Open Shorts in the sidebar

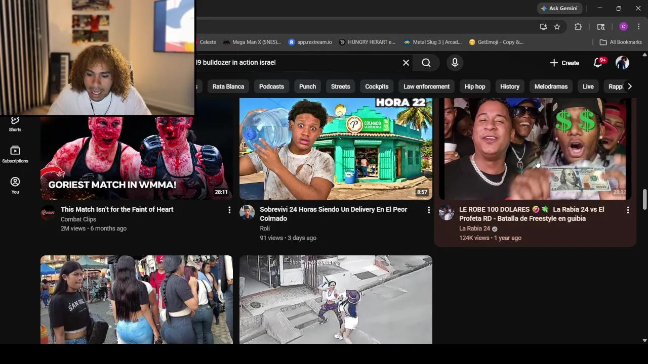click(15, 124)
